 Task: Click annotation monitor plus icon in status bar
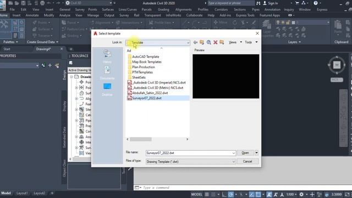tap(312, 194)
